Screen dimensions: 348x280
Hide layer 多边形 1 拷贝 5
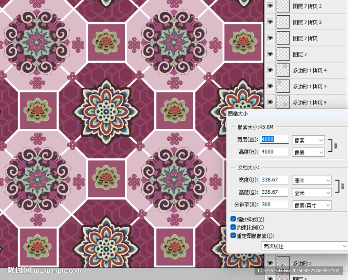coord(270,102)
